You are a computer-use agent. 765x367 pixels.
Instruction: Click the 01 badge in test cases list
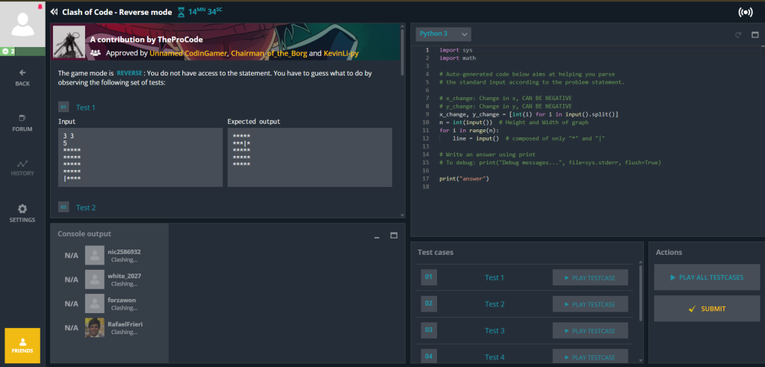coord(429,277)
